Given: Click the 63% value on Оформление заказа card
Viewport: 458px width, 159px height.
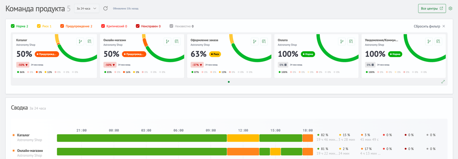Looking at the screenshot, I should pos(198,54).
